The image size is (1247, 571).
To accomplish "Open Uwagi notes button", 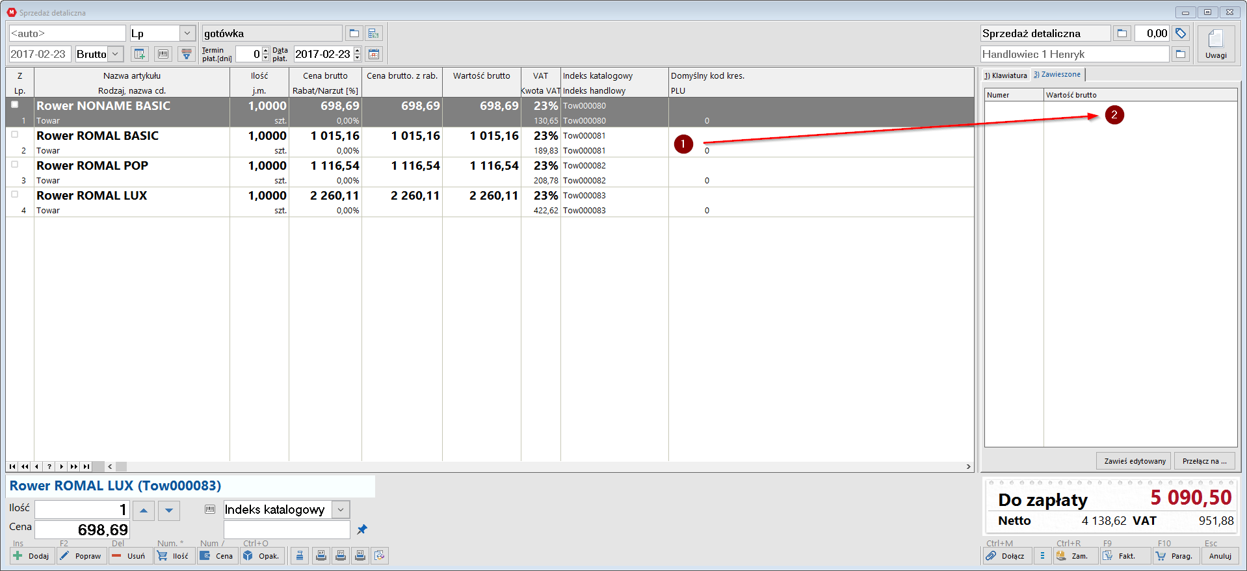I will coord(1216,44).
